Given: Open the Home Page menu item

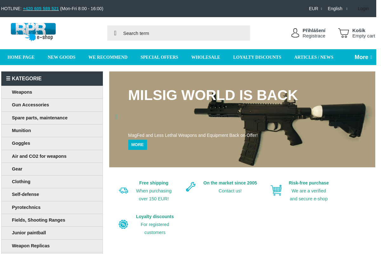Looking at the screenshot, I should coord(21,57).
